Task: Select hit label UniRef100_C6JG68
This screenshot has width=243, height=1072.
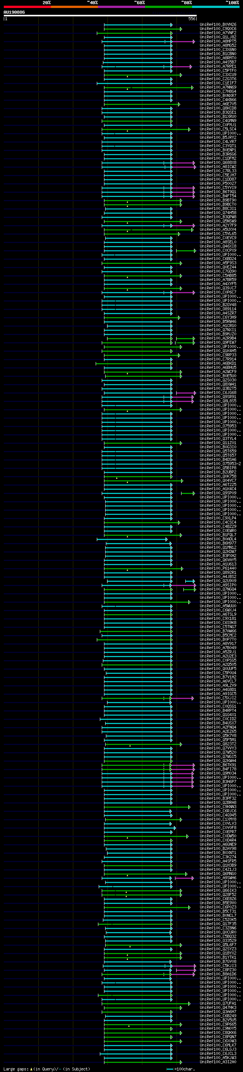Action: [x=218, y=393]
